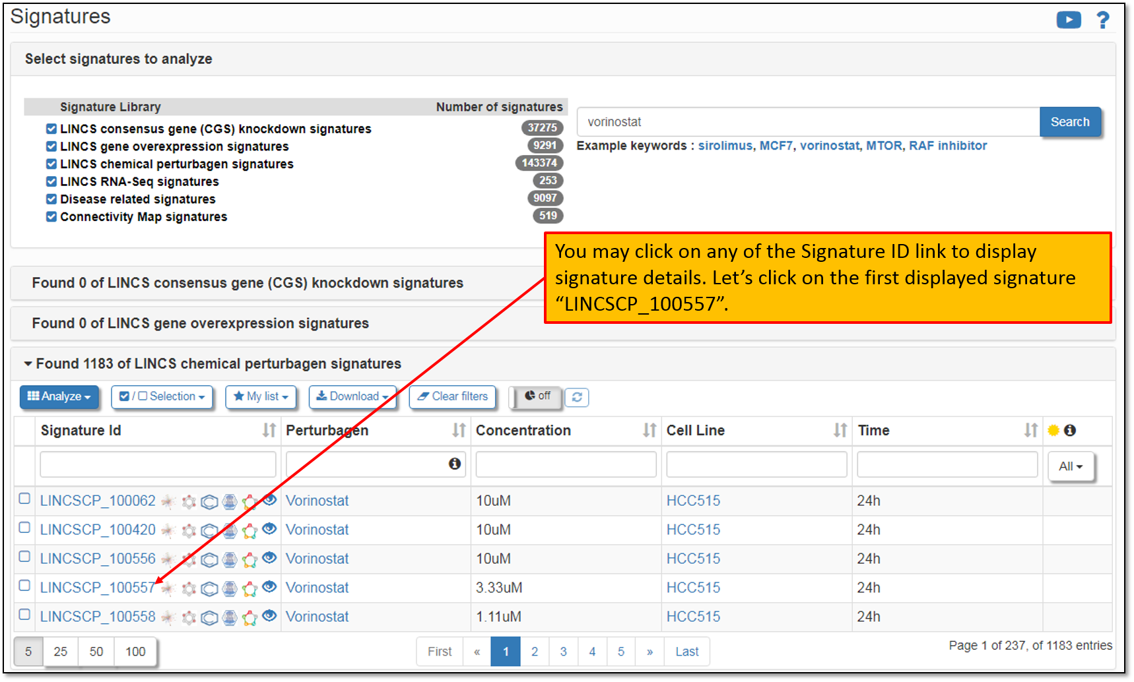The width and height of the screenshot is (1134, 682).
Task: Click hexagon C compound icon for LINCSCP_100557
Action: [209, 589]
